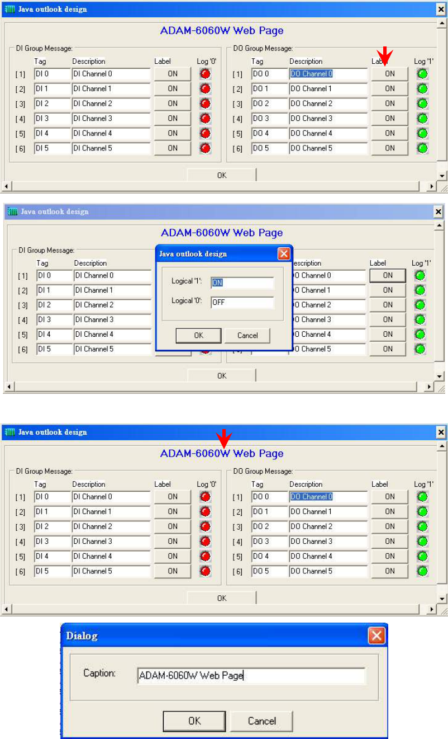Click DI Channel 4 description in middle window
Viewport: 448px width, 739px height.
click(x=114, y=334)
